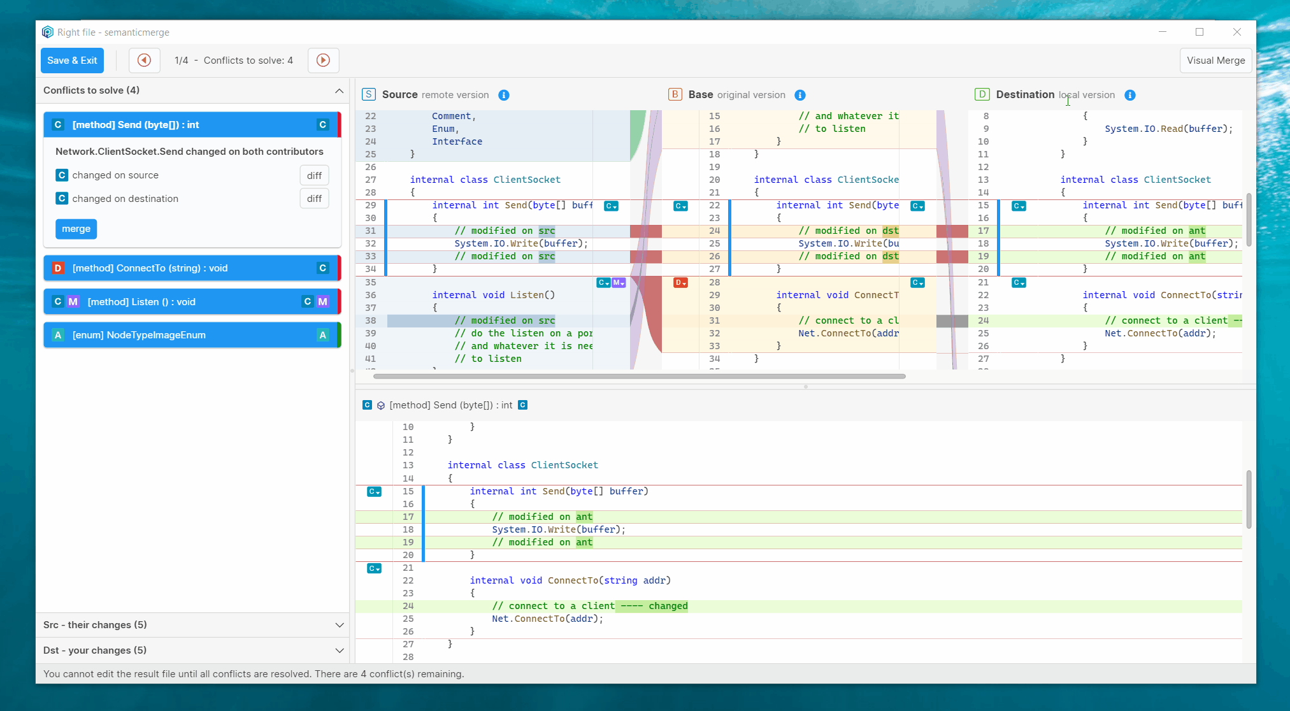Click the C badge on the Send result header
The image size is (1290, 711).
click(x=522, y=405)
